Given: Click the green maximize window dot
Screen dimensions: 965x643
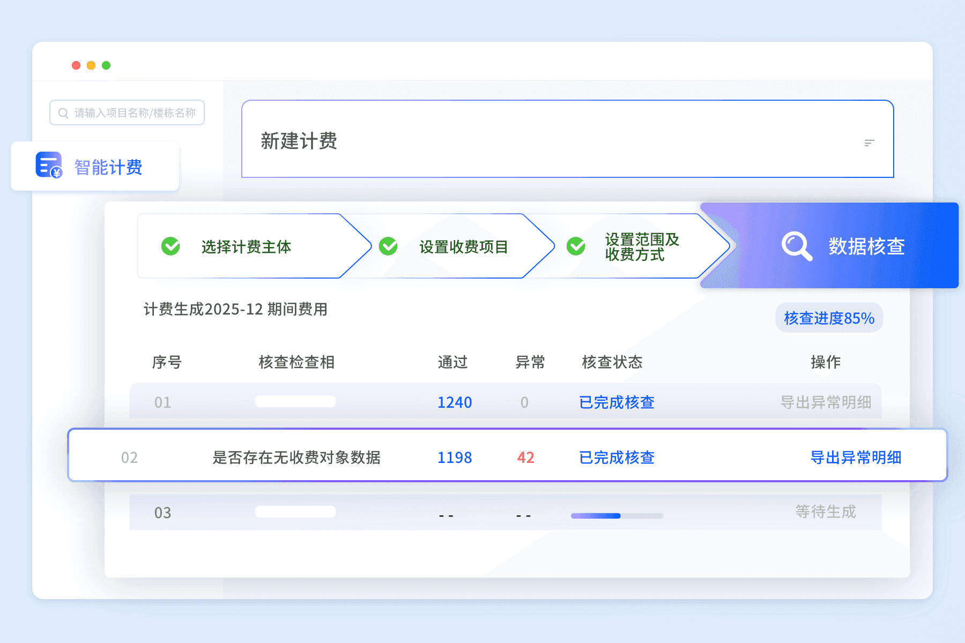Looking at the screenshot, I should 106,65.
